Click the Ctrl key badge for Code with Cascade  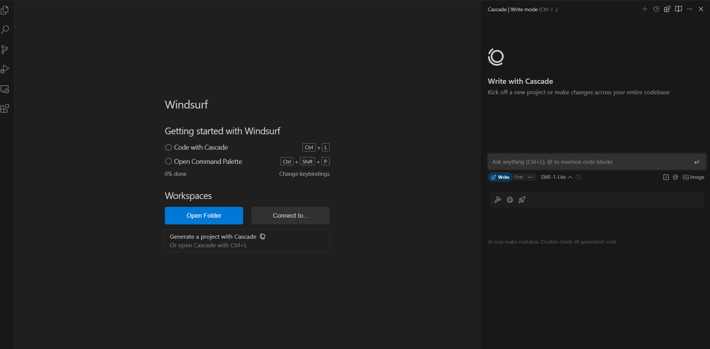pos(309,147)
